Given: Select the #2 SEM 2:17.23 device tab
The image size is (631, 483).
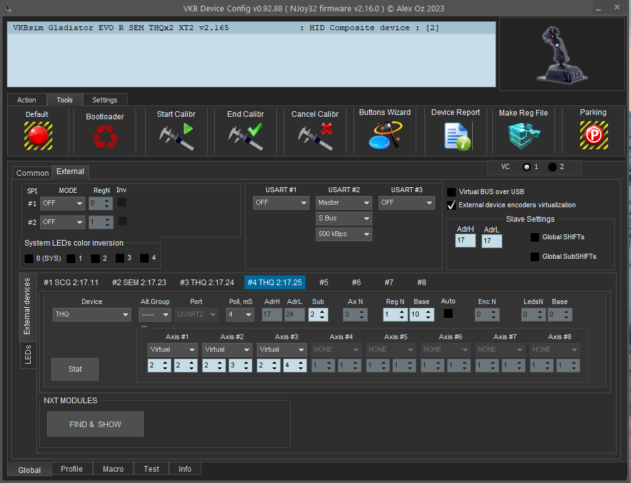Looking at the screenshot, I should point(139,283).
